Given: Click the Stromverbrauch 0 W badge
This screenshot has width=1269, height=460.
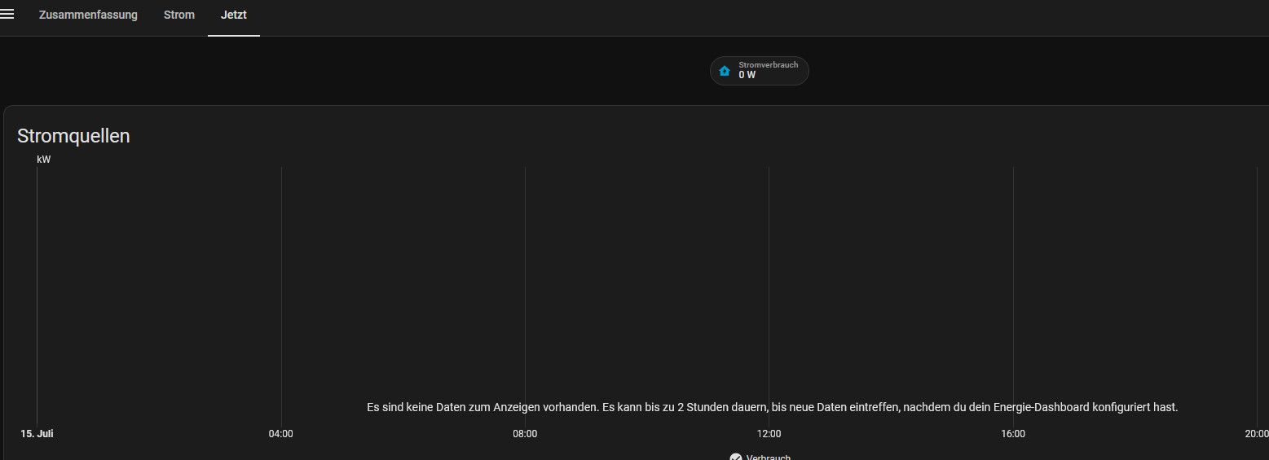Looking at the screenshot, I should 760,71.
